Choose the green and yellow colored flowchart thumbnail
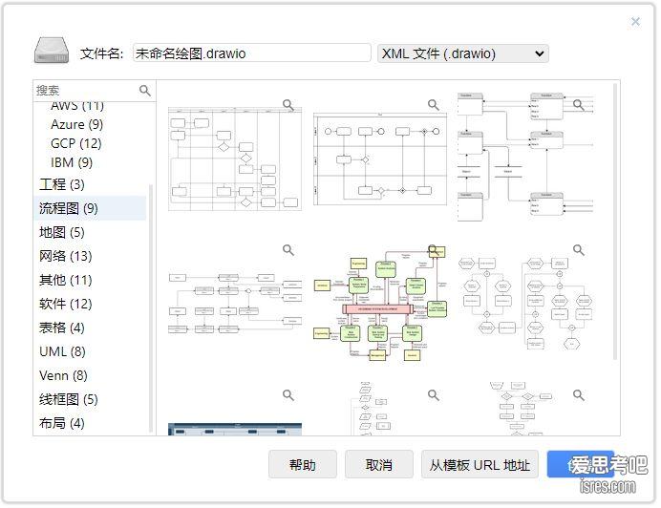Image resolution: width=661 pixels, height=508 pixels. (381, 303)
